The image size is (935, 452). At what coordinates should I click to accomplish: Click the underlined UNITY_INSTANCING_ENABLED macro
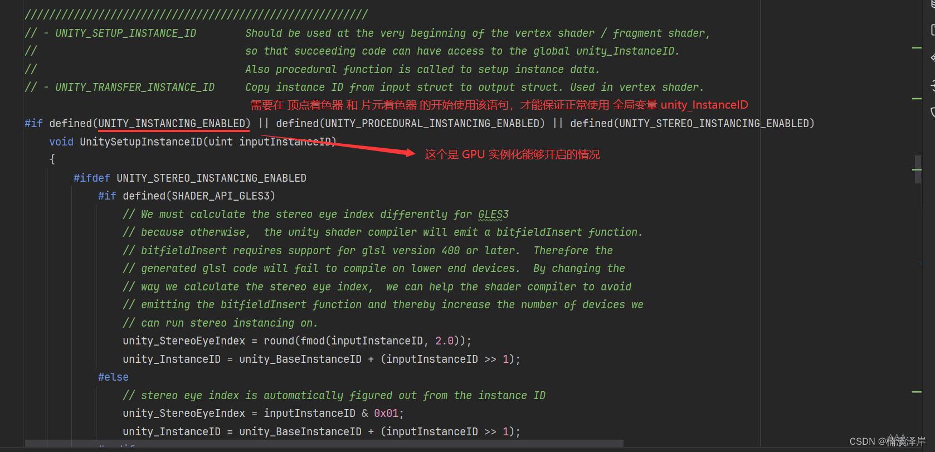pyautogui.click(x=172, y=123)
